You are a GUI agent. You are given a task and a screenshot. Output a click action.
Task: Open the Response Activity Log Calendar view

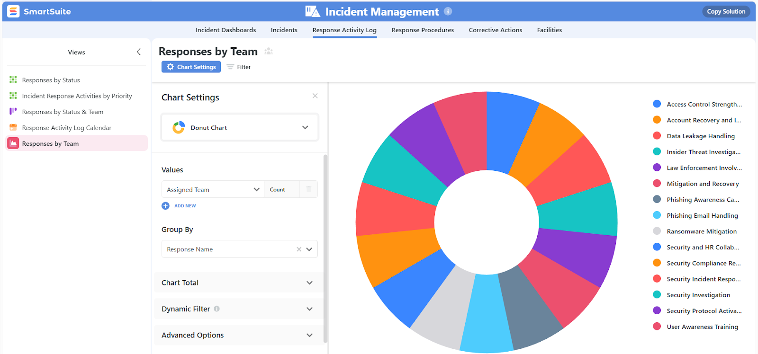tap(77, 128)
